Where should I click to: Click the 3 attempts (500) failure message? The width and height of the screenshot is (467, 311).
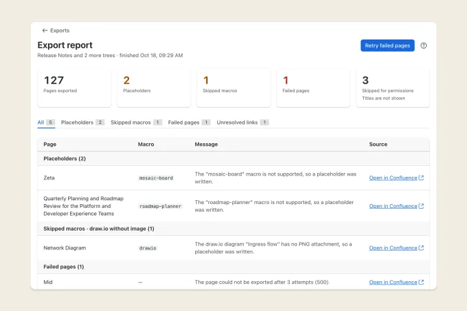[x=262, y=282]
